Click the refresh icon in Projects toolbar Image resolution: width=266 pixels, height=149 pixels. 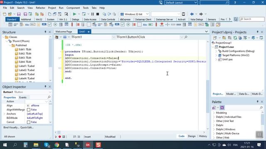coord(235,38)
